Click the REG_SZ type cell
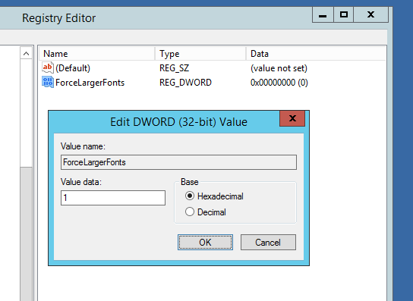This screenshot has height=301, width=413. [174, 68]
